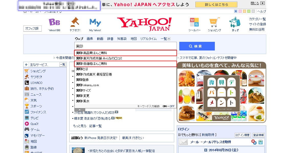Click the down-arrow icon beside 主なサービス
The image size is (289, 153).
tap(26, 65)
